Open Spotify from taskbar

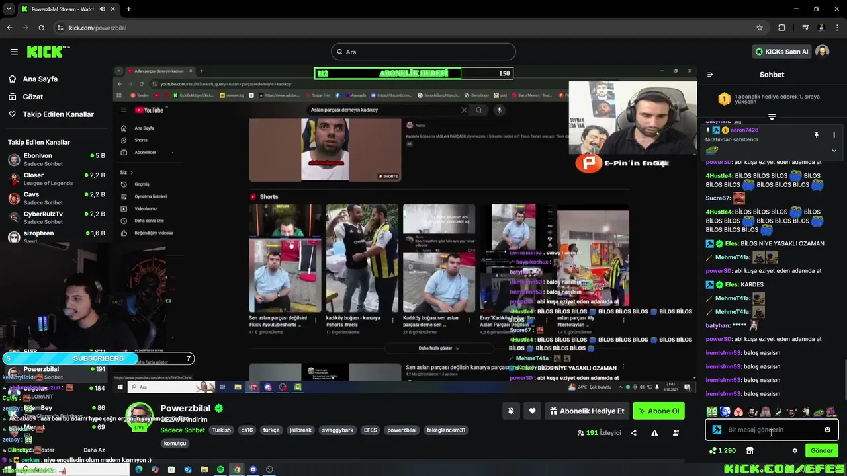220,470
